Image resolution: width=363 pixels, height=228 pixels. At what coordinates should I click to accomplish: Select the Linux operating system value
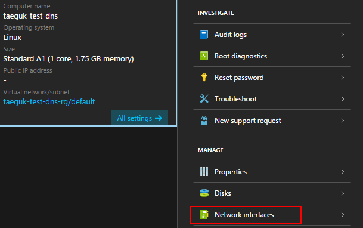[12, 38]
